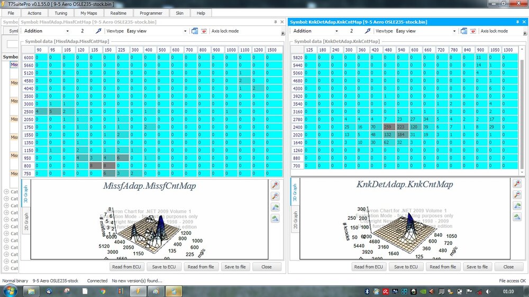Open Google Chrome from the taskbar
Screen dimensions: 529x297
coord(103,291)
